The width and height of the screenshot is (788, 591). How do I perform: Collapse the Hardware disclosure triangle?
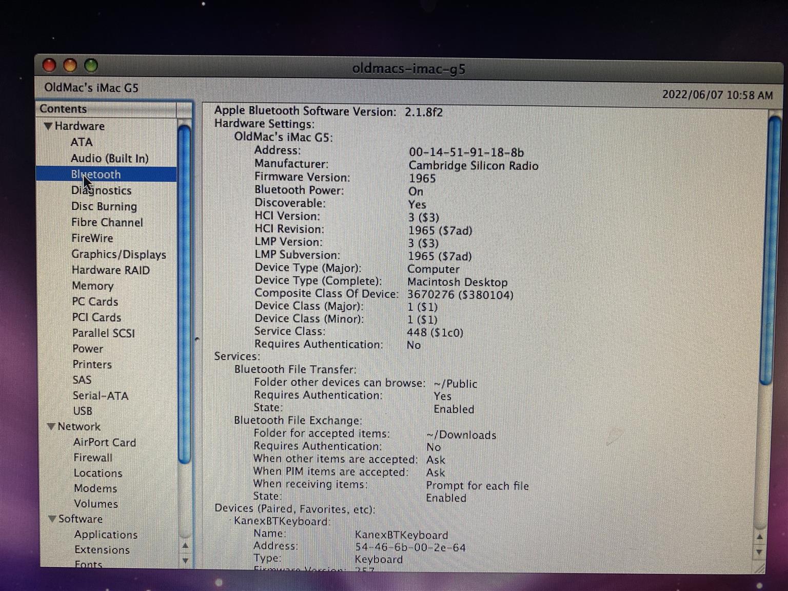(48, 126)
